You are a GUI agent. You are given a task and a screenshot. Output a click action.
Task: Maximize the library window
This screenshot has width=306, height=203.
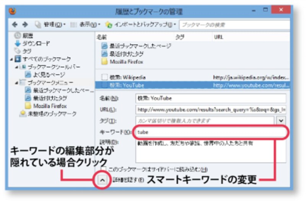tap(265, 10)
